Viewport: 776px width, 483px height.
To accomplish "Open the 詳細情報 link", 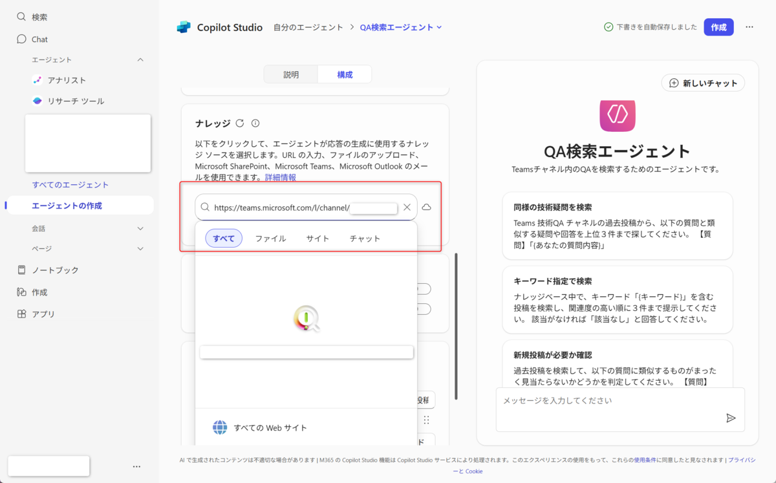I will (281, 177).
